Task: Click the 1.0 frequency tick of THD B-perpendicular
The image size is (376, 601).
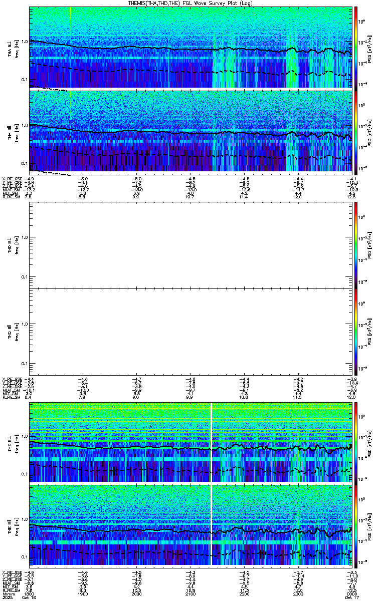Action: 24,237
